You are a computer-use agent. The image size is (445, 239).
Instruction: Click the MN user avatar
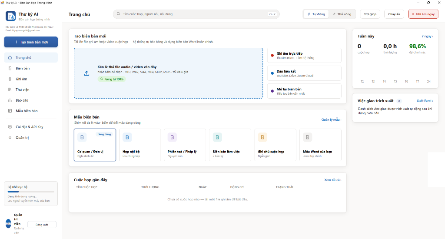(8, 224)
